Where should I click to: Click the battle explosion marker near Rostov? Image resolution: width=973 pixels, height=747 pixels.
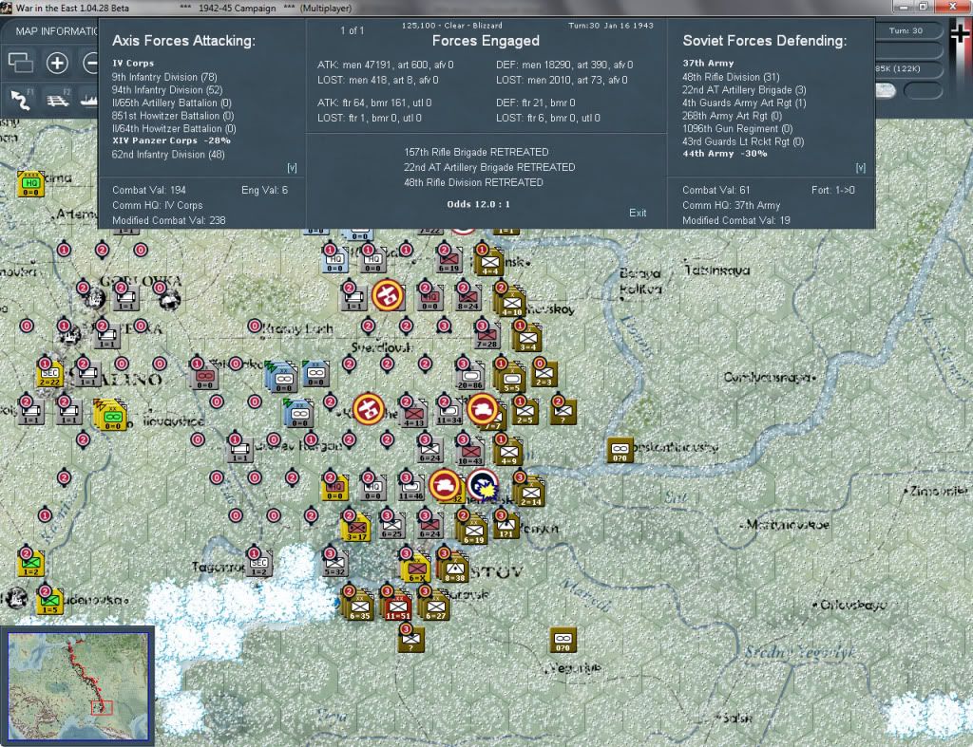(x=483, y=485)
